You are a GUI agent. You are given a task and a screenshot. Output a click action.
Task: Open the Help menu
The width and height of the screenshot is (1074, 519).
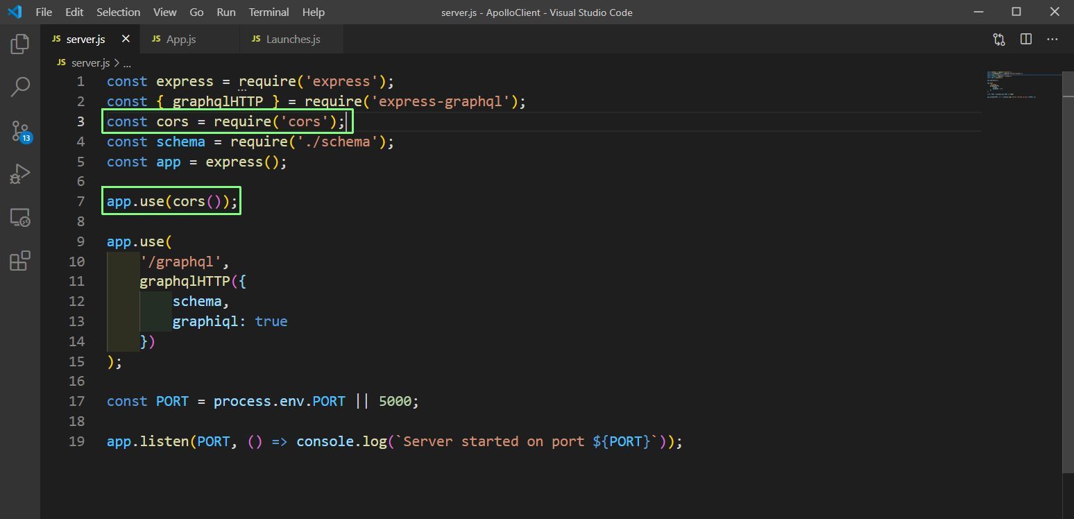(x=314, y=12)
